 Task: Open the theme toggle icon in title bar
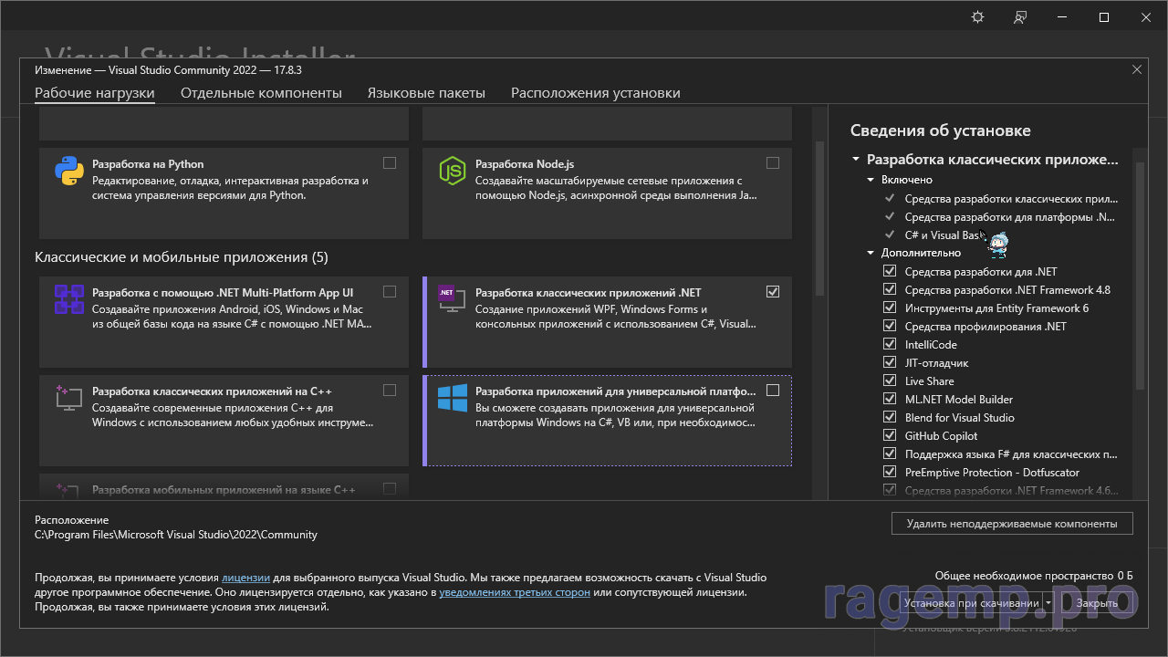point(978,17)
